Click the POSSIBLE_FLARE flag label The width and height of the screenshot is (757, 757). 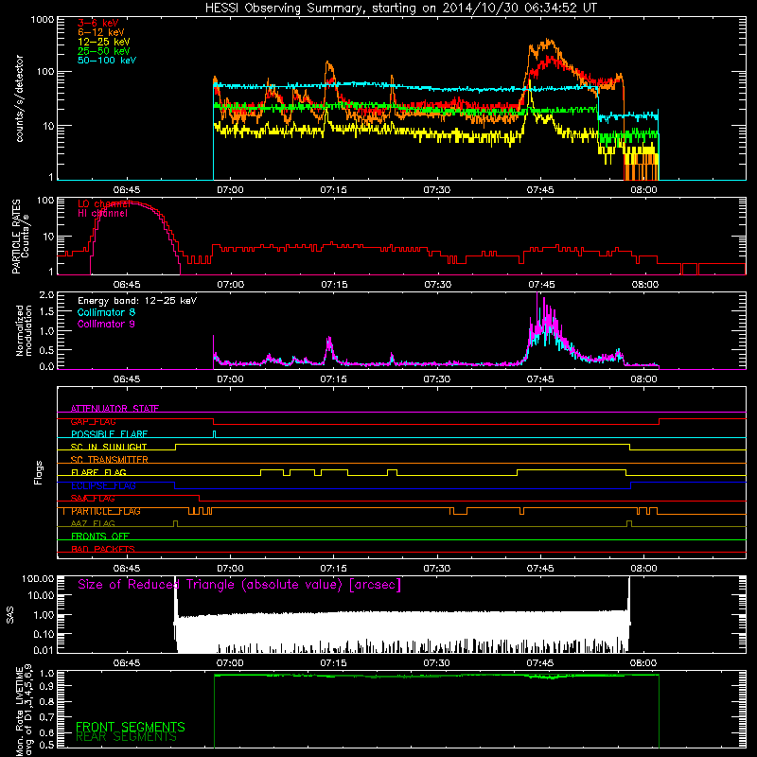pos(109,434)
